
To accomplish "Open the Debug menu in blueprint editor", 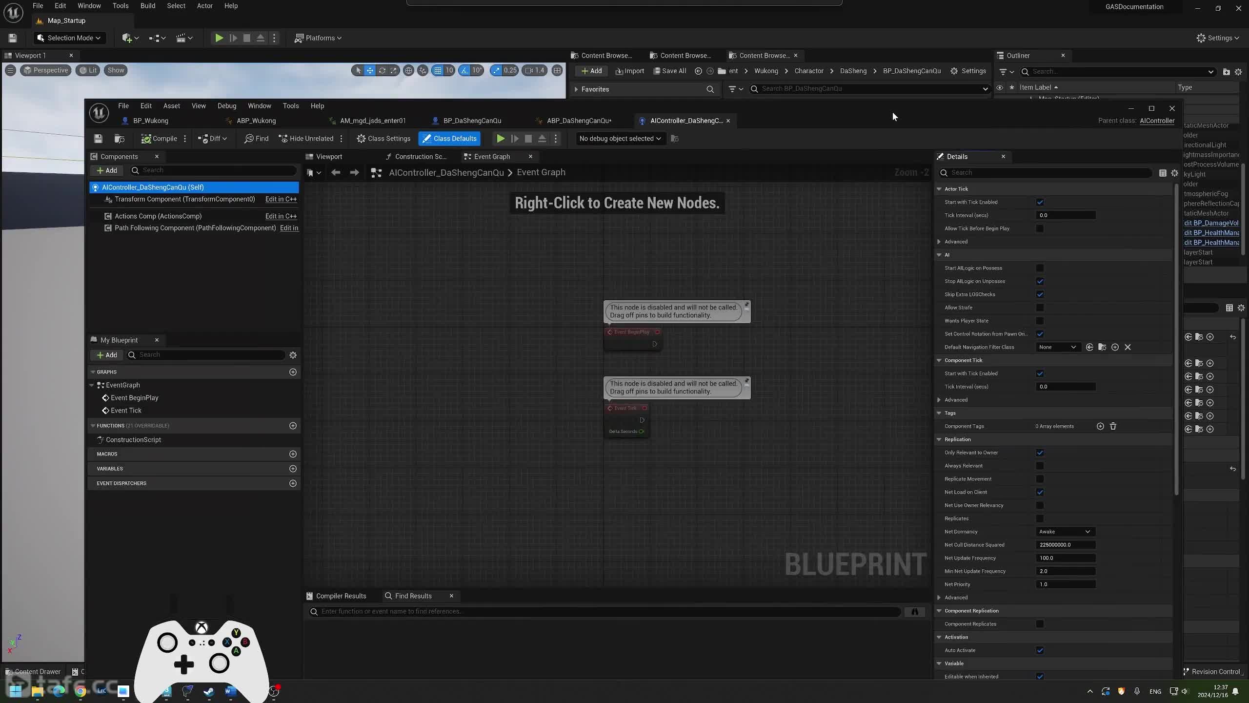I will 226,106.
